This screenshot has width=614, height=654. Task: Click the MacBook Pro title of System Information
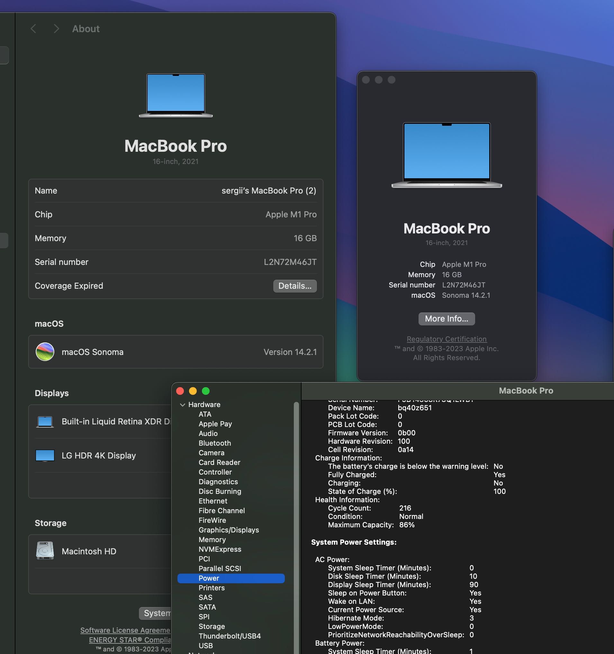pos(526,390)
